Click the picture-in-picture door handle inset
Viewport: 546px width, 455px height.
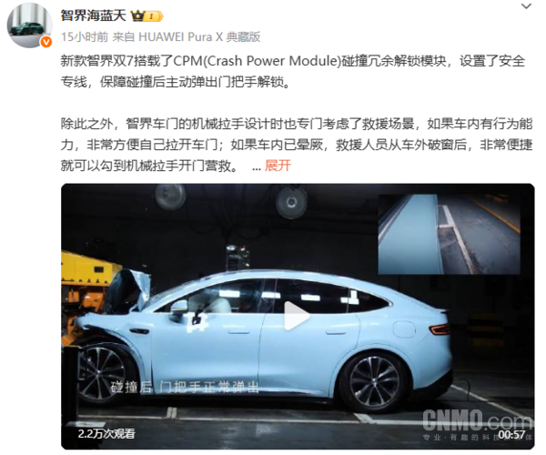pos(450,234)
